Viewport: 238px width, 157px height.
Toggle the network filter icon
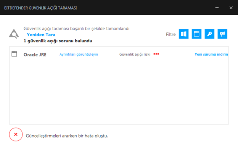pyautogui.click(x=222, y=34)
